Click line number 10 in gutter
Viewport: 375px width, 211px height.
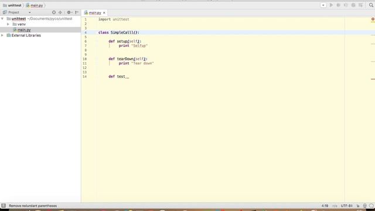click(x=84, y=59)
